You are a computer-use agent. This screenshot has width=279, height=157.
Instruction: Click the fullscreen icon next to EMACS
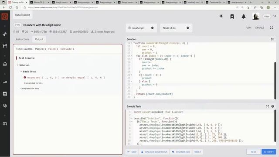272,28
